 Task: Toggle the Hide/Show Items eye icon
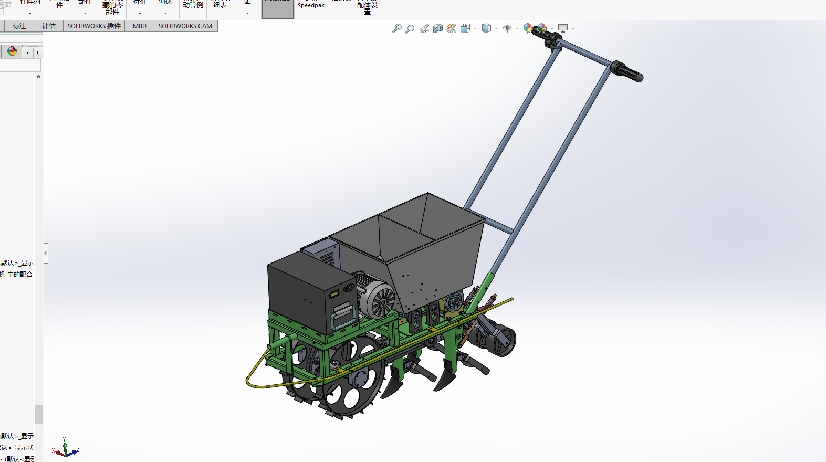coord(507,28)
